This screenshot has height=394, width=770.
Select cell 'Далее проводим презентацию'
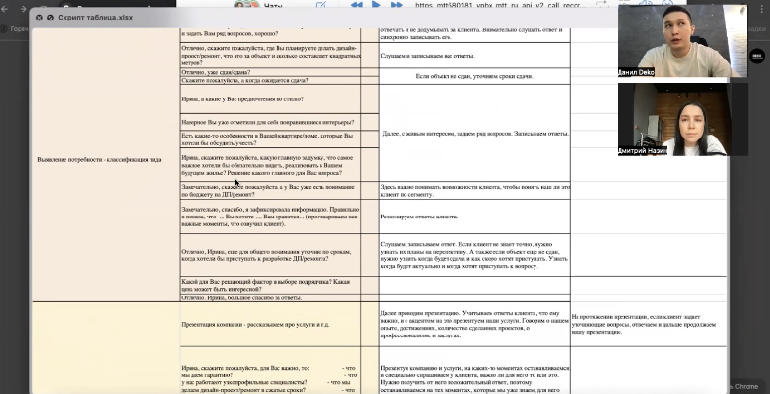tap(474, 325)
